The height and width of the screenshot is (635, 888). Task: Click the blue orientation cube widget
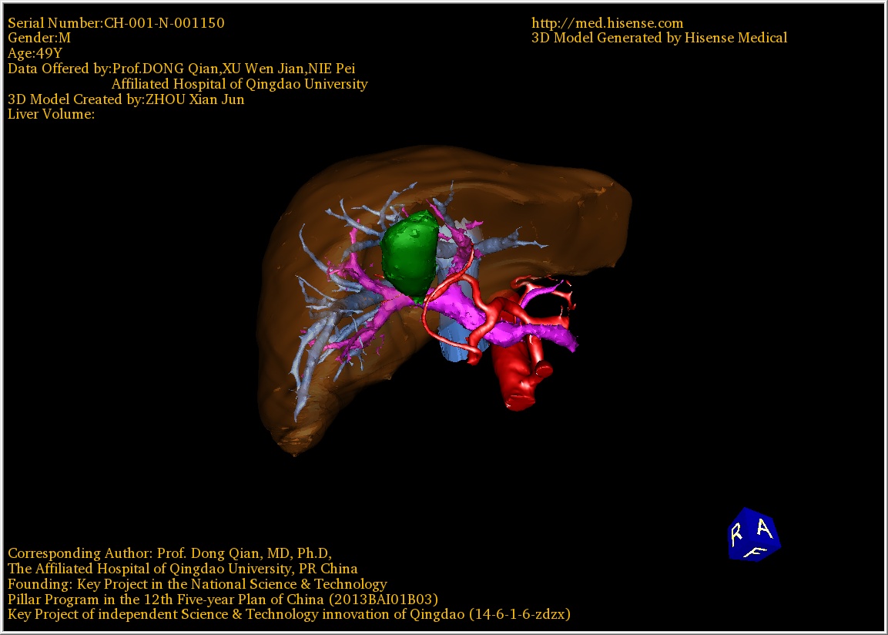click(754, 534)
